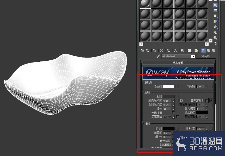Click the 细分 value field 15
This screenshot has height=156, width=225.
167,109
